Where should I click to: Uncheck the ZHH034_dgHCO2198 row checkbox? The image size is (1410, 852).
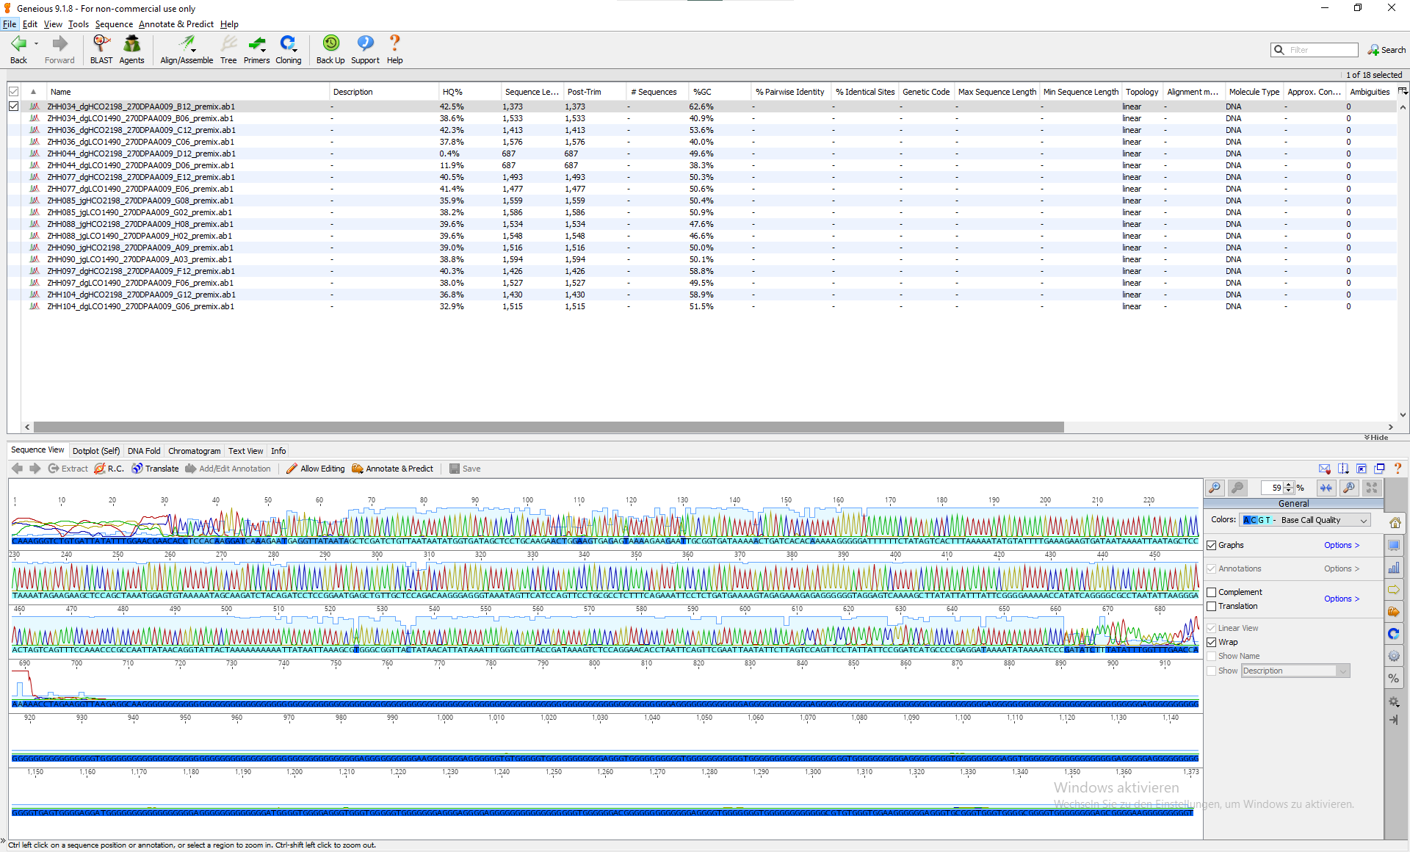pos(13,106)
